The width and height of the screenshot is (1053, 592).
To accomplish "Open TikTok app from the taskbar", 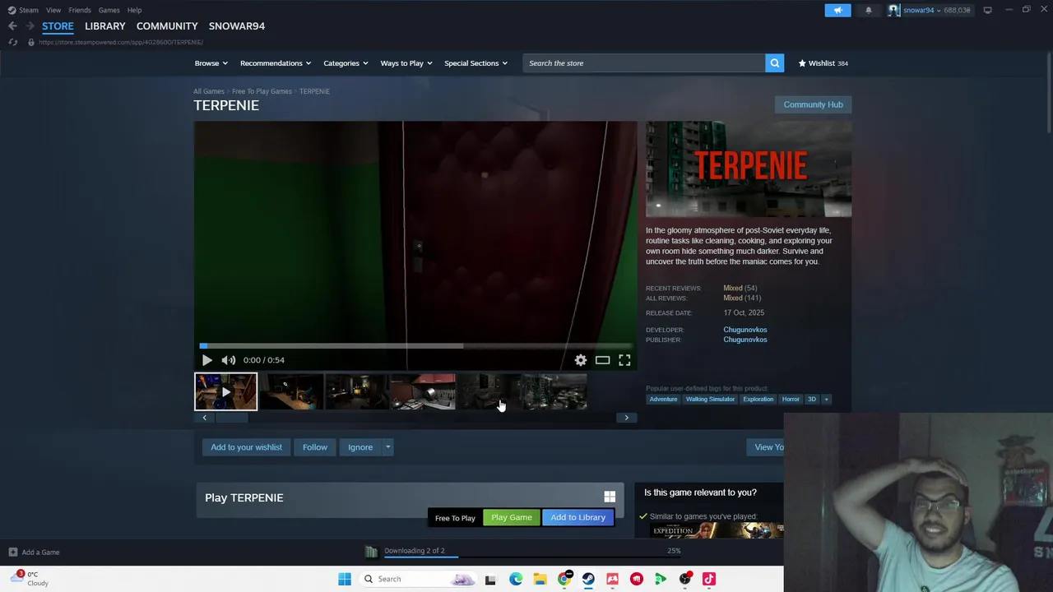I will [x=709, y=579].
